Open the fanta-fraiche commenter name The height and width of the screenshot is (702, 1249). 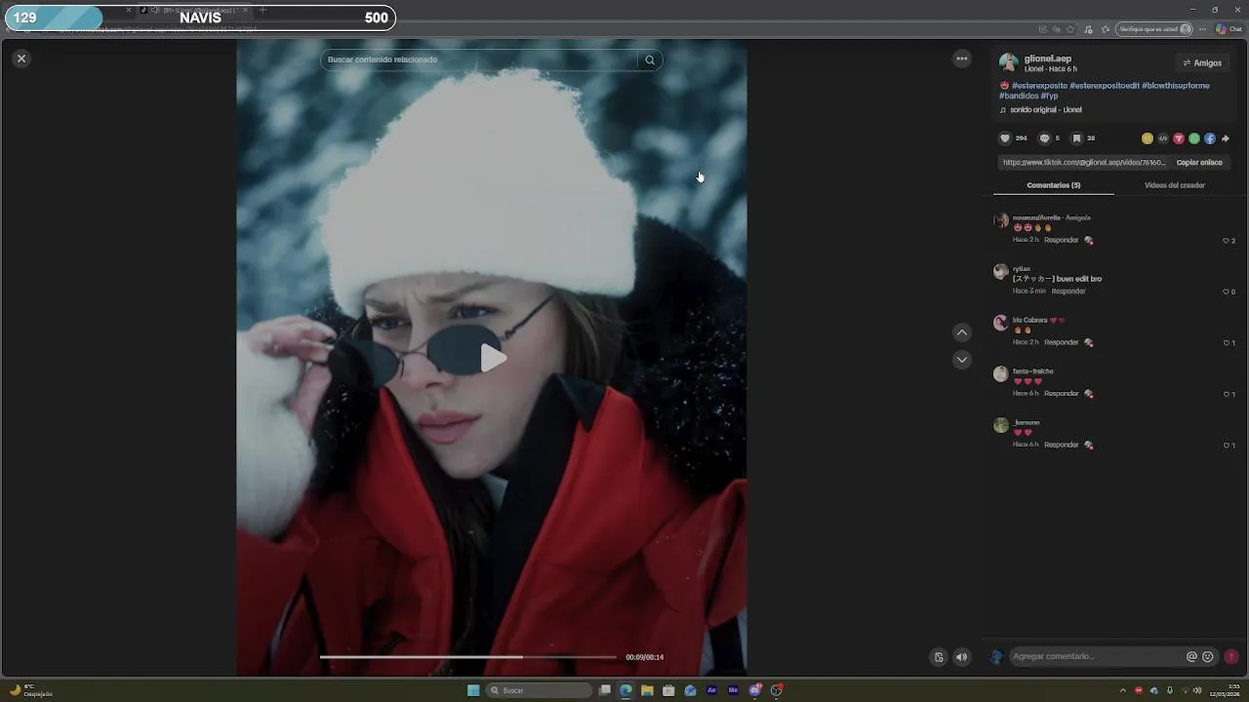[x=1032, y=371]
